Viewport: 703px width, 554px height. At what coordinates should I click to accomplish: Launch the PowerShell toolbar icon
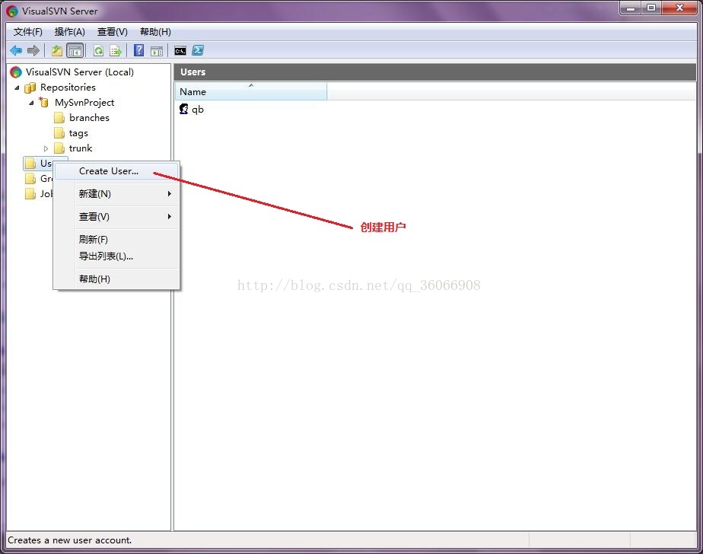coord(198,50)
